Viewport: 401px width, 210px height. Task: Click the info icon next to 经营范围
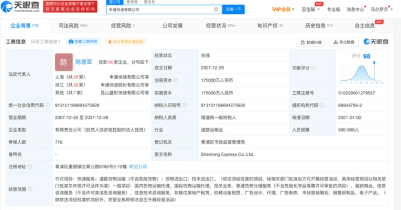pyautogui.click(x=30, y=189)
